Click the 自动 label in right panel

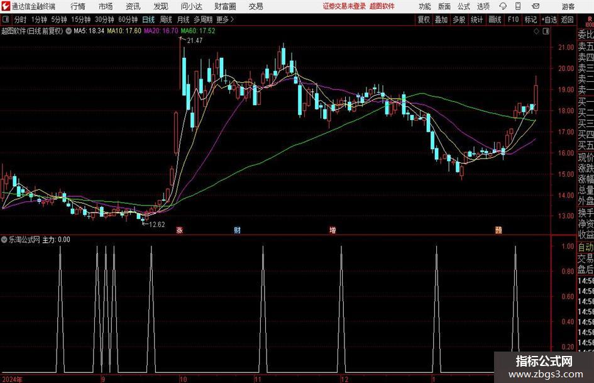586,247
